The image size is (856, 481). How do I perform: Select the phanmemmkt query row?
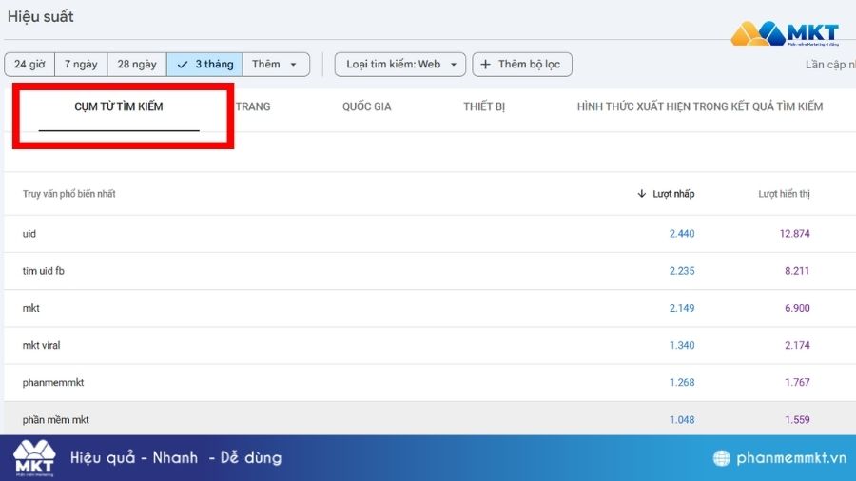pyautogui.click(x=430, y=383)
